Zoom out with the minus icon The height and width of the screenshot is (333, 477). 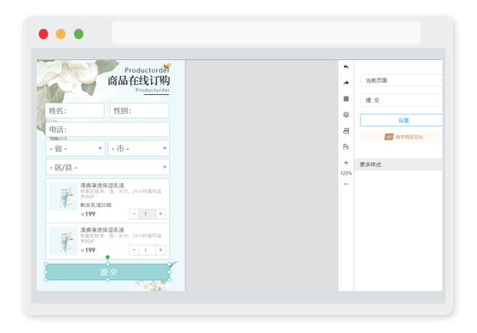(346, 184)
